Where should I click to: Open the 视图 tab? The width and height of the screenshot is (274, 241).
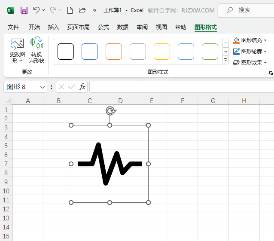click(161, 27)
